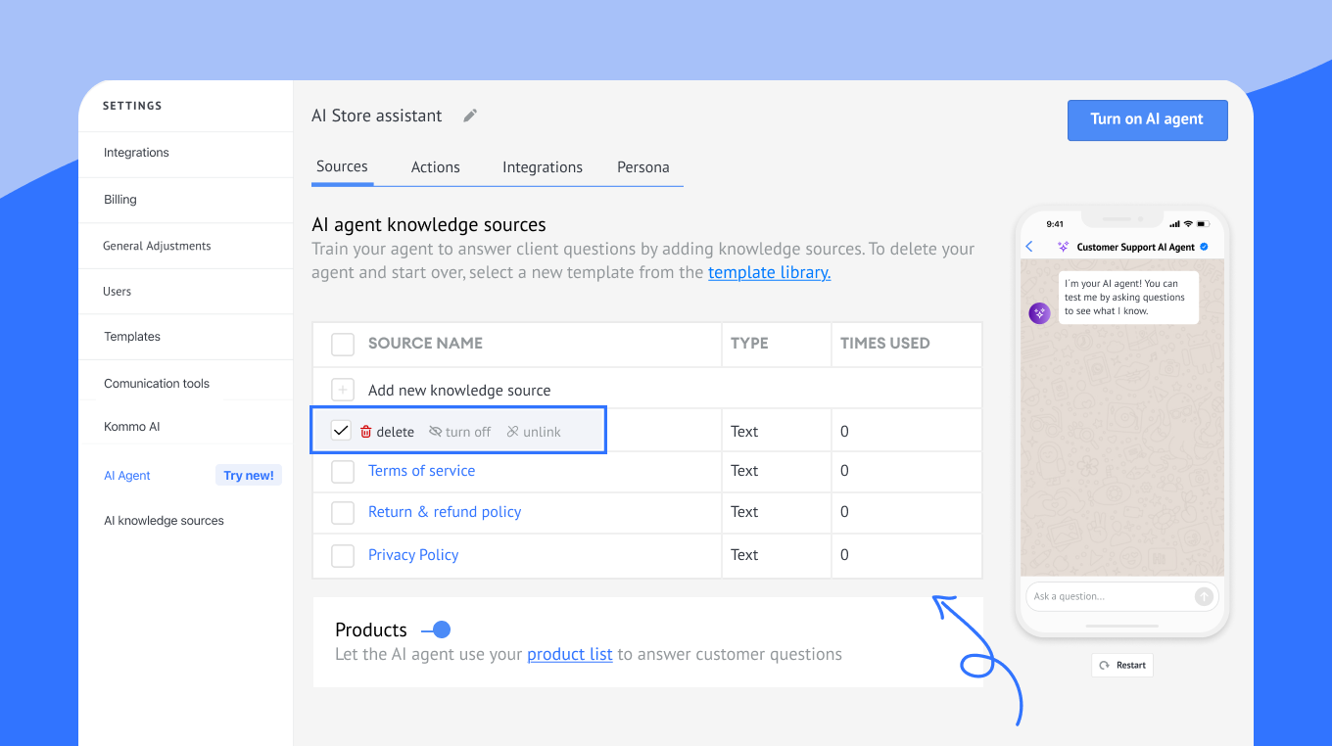
Task: Click the red trash delete icon
Action: pyautogui.click(x=366, y=432)
